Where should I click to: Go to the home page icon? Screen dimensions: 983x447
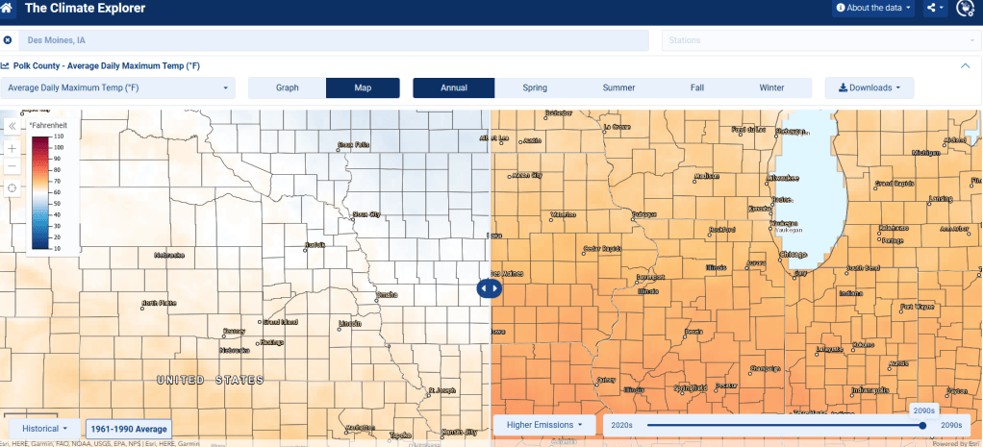pyautogui.click(x=9, y=9)
